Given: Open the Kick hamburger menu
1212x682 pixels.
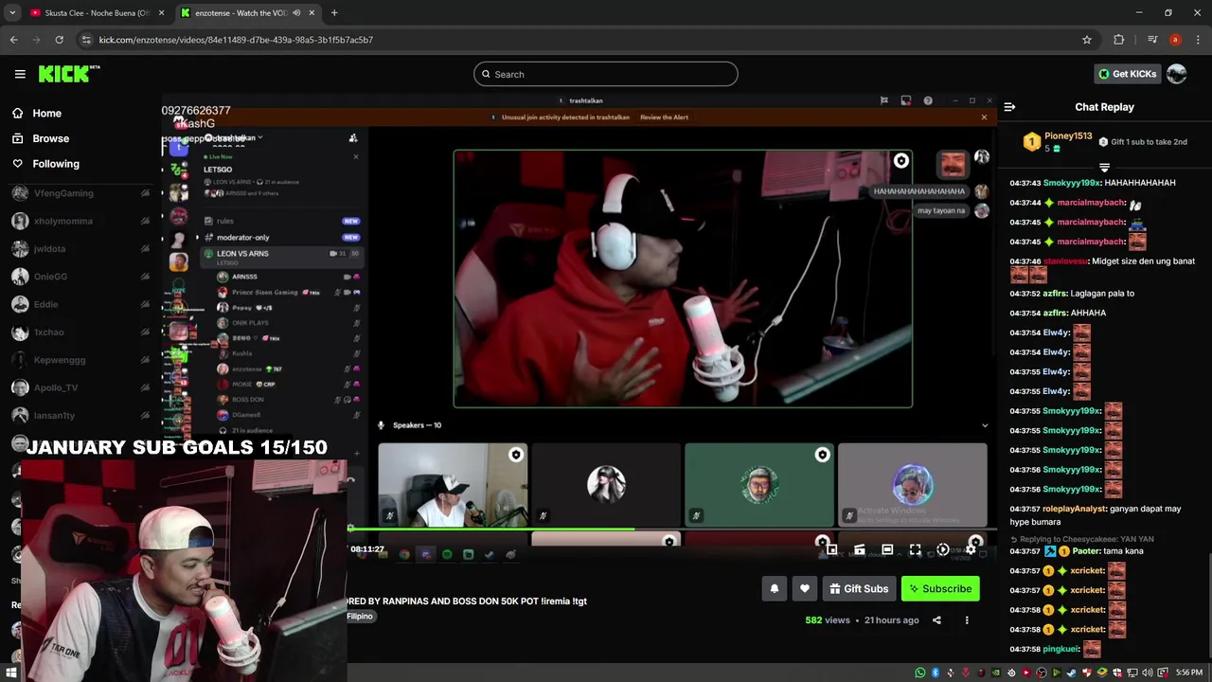Looking at the screenshot, I should click(20, 74).
